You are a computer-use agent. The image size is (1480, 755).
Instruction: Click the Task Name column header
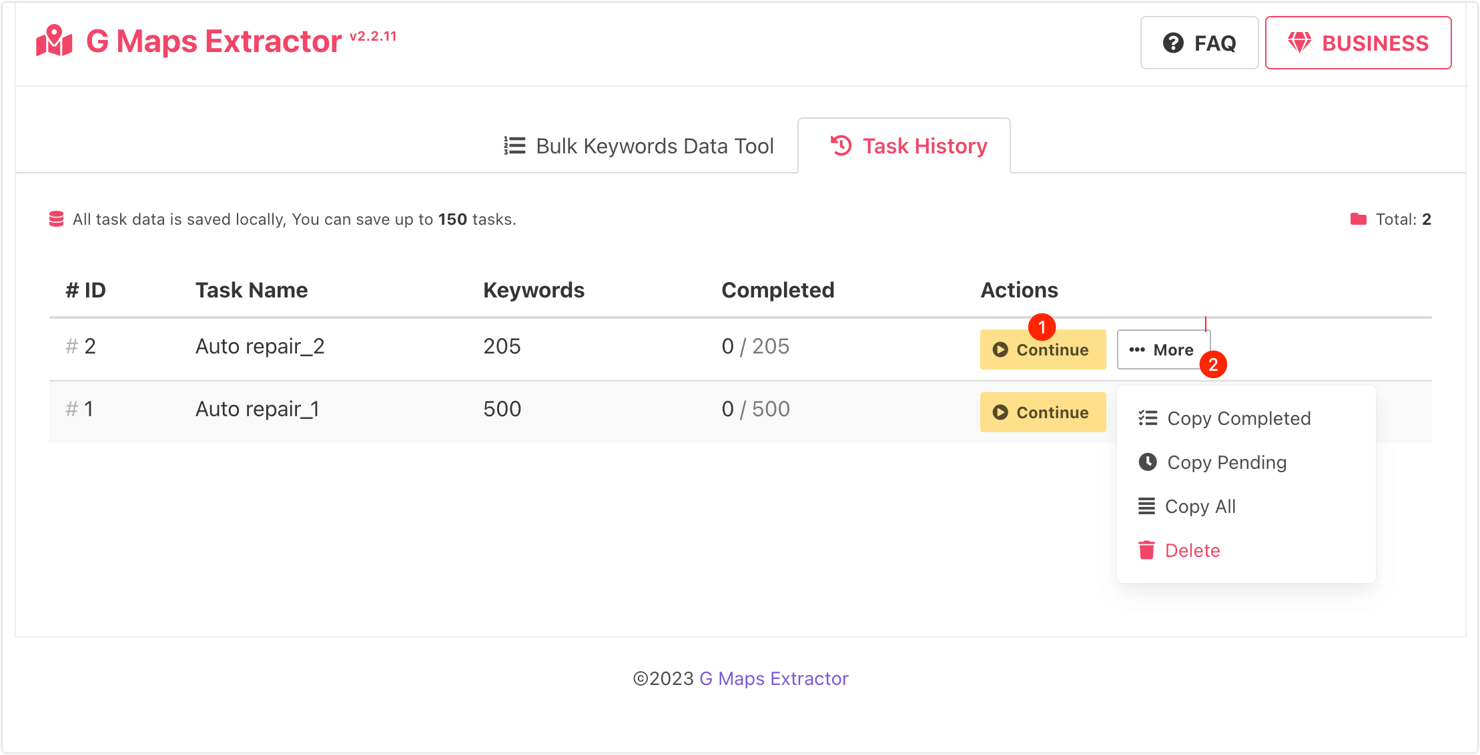pyautogui.click(x=252, y=290)
